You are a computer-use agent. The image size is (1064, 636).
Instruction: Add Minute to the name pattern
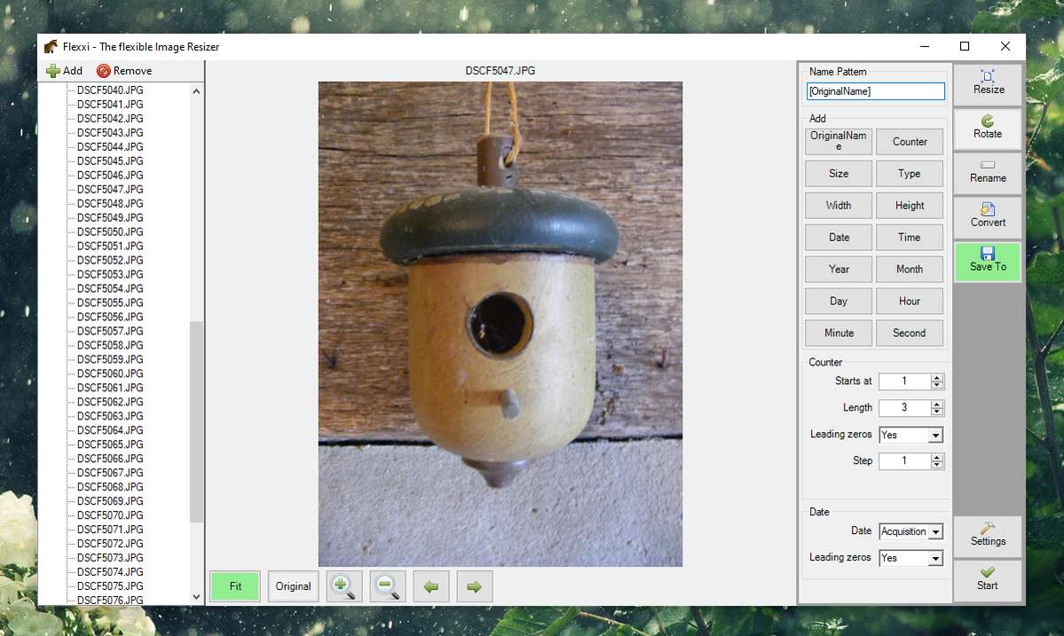(x=839, y=333)
